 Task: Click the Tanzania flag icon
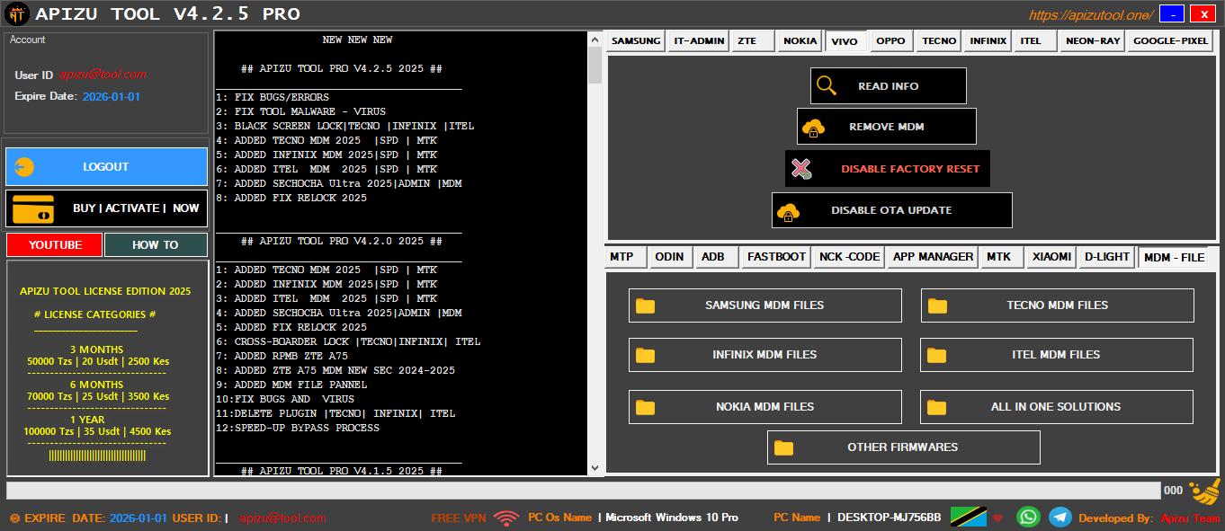(969, 517)
